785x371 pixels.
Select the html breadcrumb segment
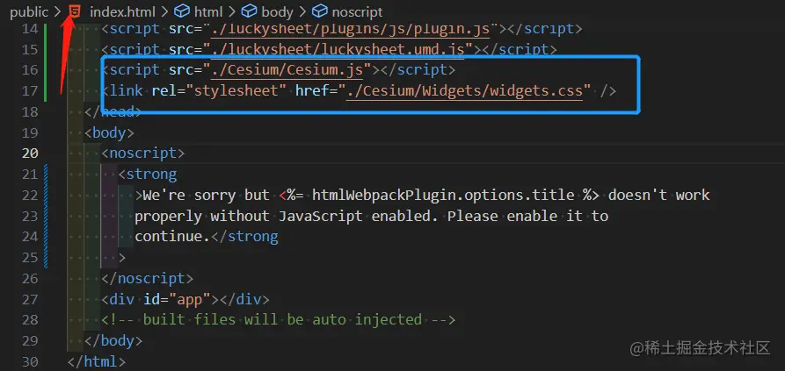click(207, 12)
